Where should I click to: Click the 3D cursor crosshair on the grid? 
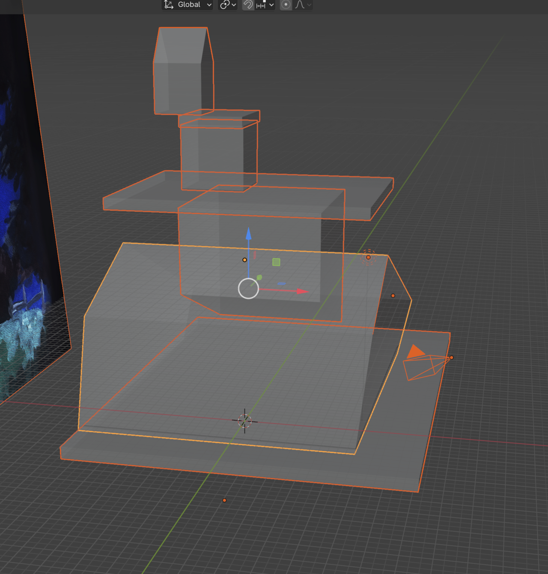coord(244,421)
